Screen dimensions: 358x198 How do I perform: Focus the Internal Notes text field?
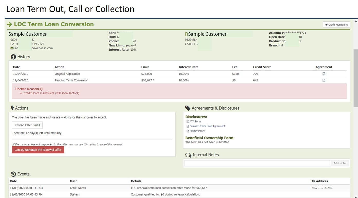click(x=258, y=163)
